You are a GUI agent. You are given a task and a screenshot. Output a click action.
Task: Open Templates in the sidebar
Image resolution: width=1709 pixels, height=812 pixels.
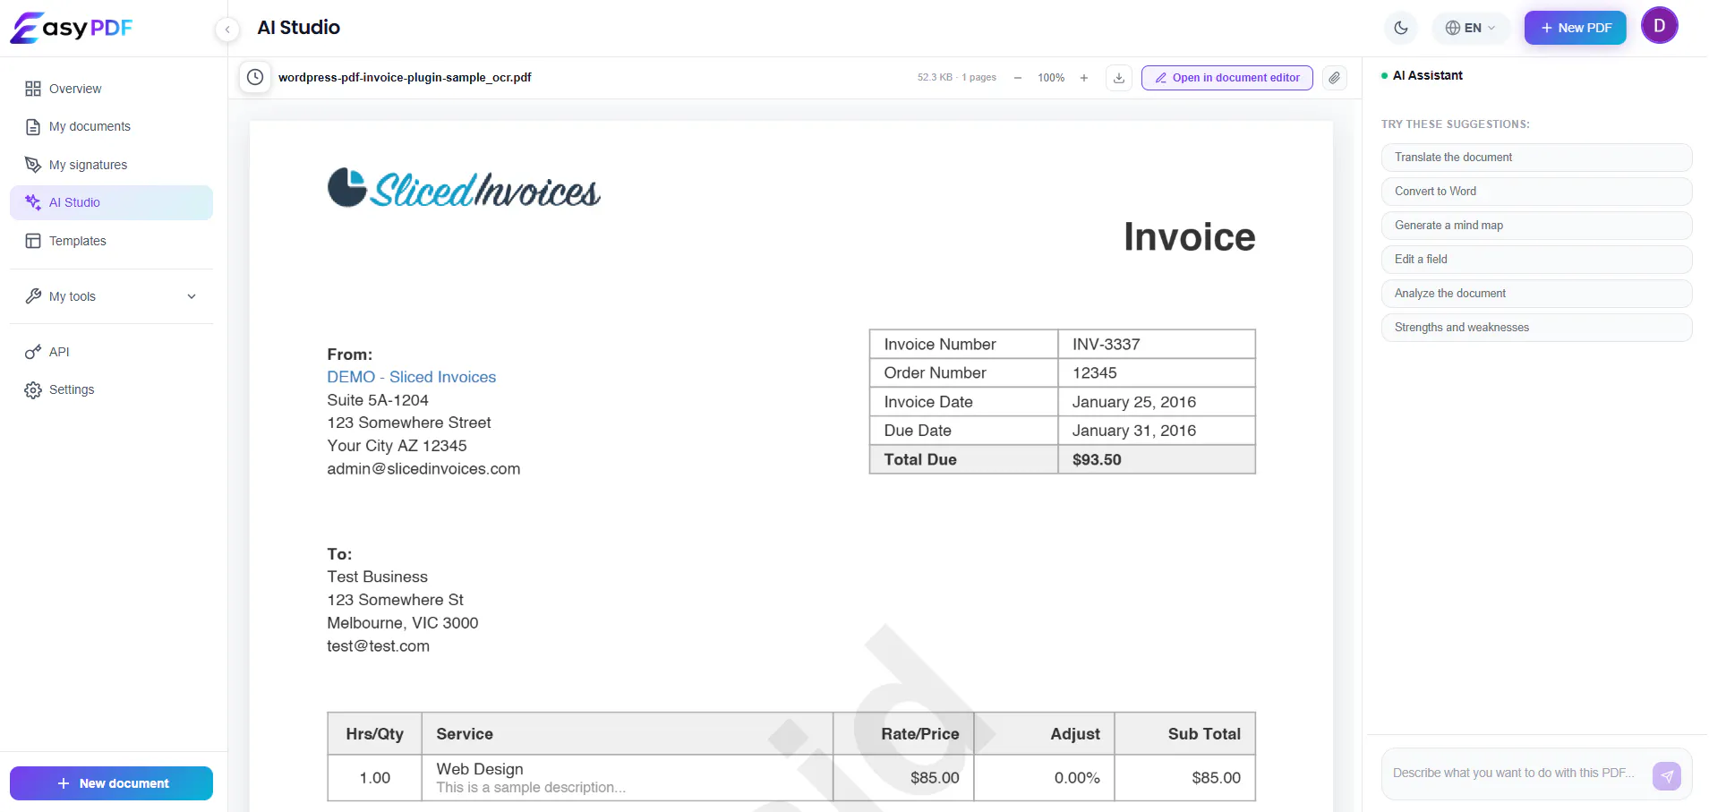tap(111, 241)
